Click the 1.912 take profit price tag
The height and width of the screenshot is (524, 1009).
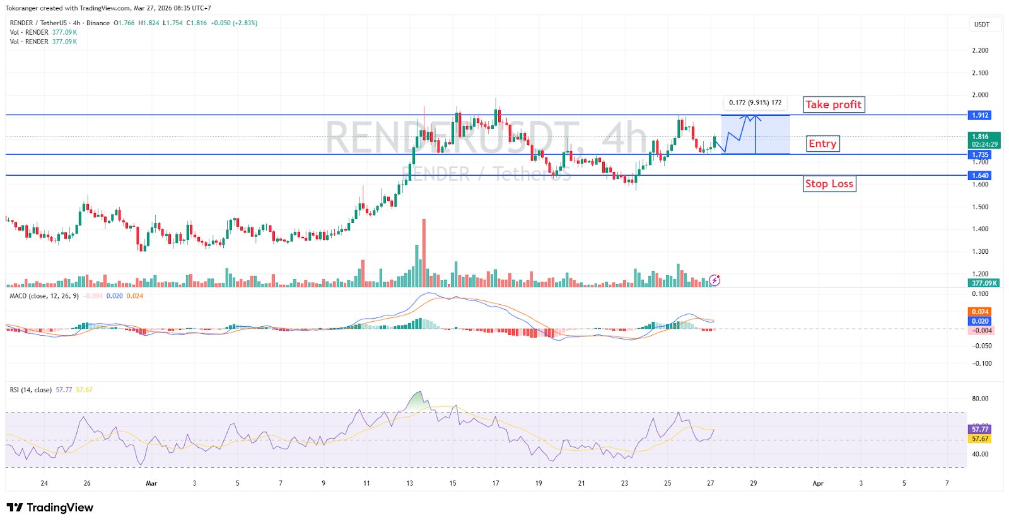(980, 115)
